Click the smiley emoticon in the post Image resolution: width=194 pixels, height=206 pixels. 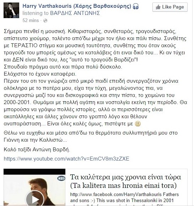point(138,124)
